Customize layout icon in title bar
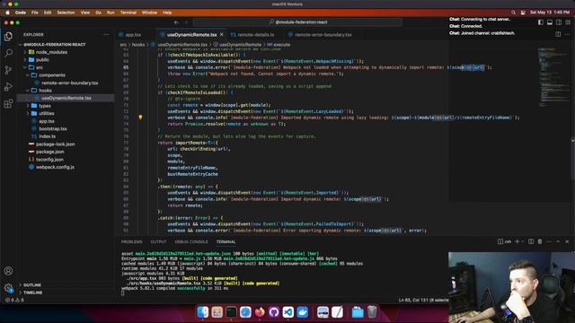 [x=568, y=22]
